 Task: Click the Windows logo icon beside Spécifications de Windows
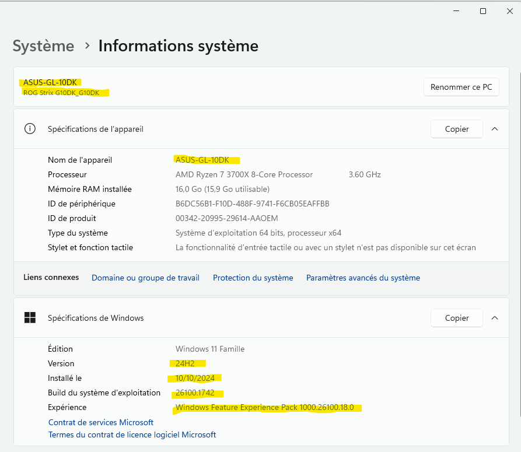pos(30,317)
